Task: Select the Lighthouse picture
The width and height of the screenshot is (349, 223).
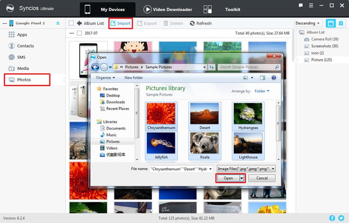Action: click(x=248, y=146)
